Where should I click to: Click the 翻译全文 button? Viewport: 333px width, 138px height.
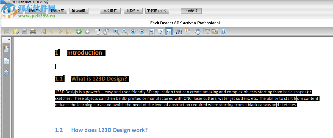tap(14, 11)
